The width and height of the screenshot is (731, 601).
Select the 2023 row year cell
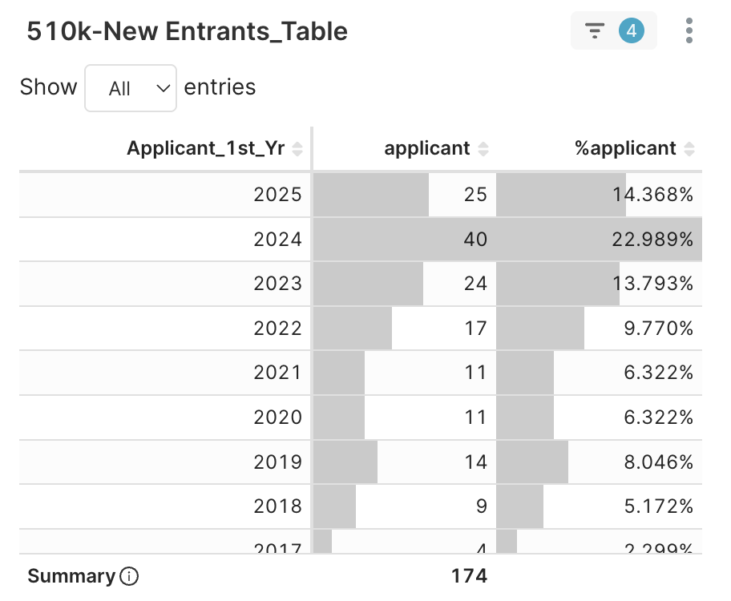[x=277, y=284]
